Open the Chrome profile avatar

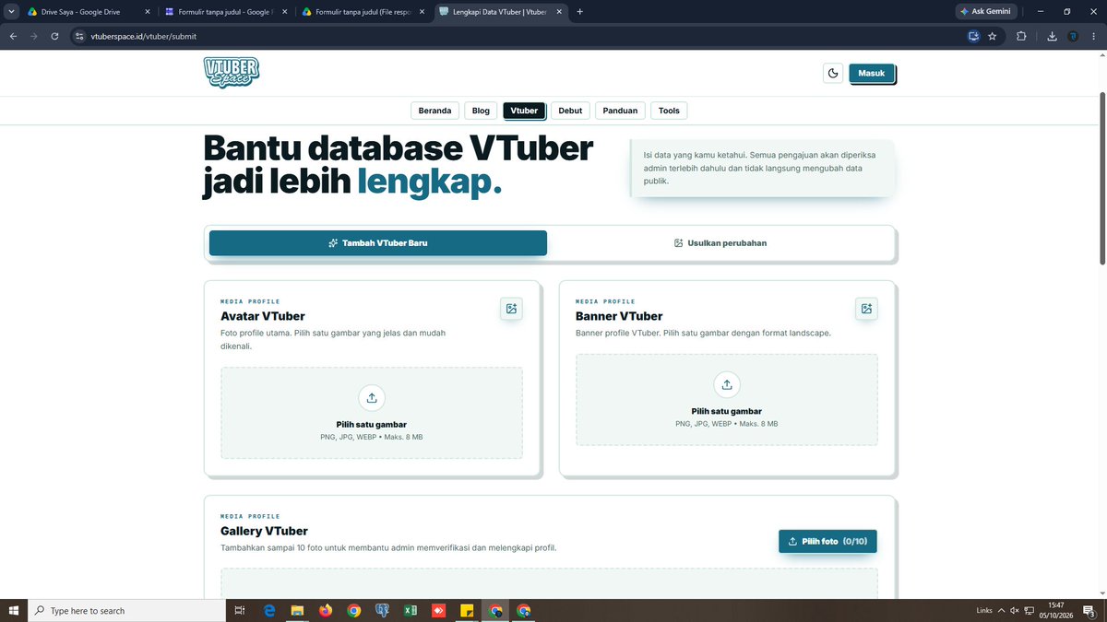(x=1073, y=36)
